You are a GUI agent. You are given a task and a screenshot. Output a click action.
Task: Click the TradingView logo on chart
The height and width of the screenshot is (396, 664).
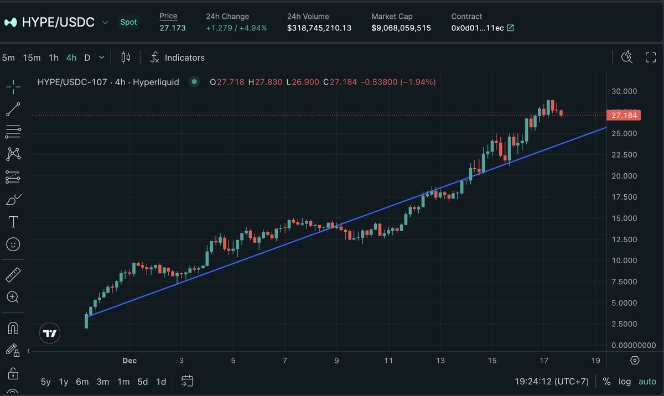click(x=50, y=334)
